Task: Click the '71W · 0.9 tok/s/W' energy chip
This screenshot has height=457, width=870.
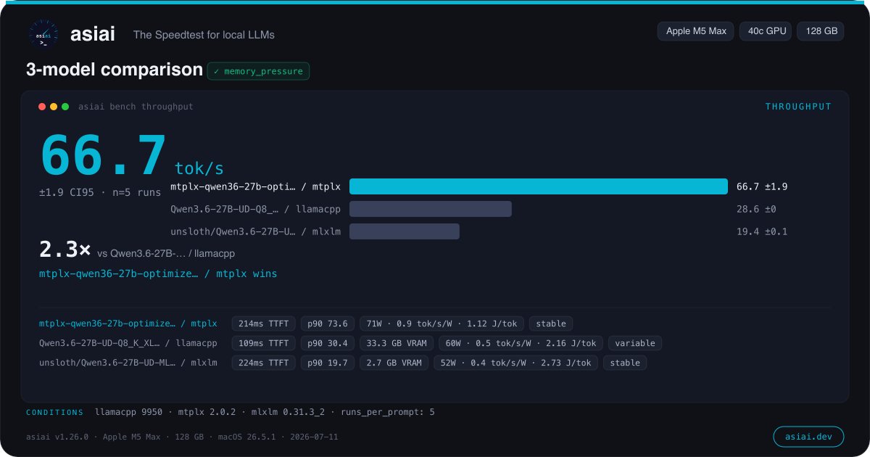Action: pos(442,324)
